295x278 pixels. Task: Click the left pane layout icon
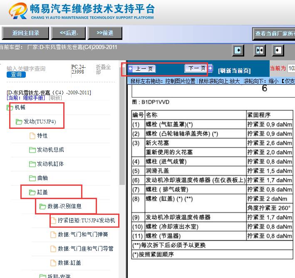(x=238, y=50)
